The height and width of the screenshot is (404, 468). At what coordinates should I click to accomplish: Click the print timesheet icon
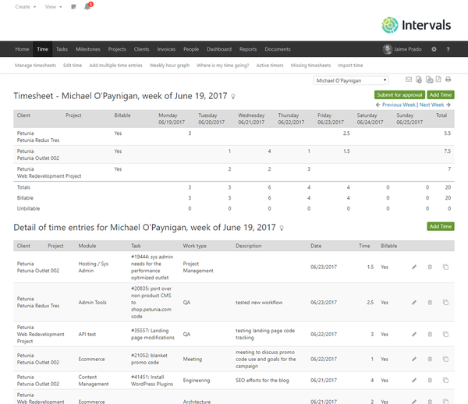click(x=448, y=80)
